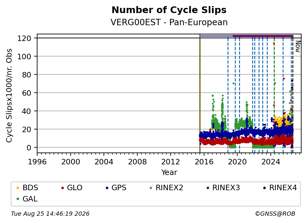
Task: Click the ©GNSS@ROB credit text
Action: tap(275, 214)
